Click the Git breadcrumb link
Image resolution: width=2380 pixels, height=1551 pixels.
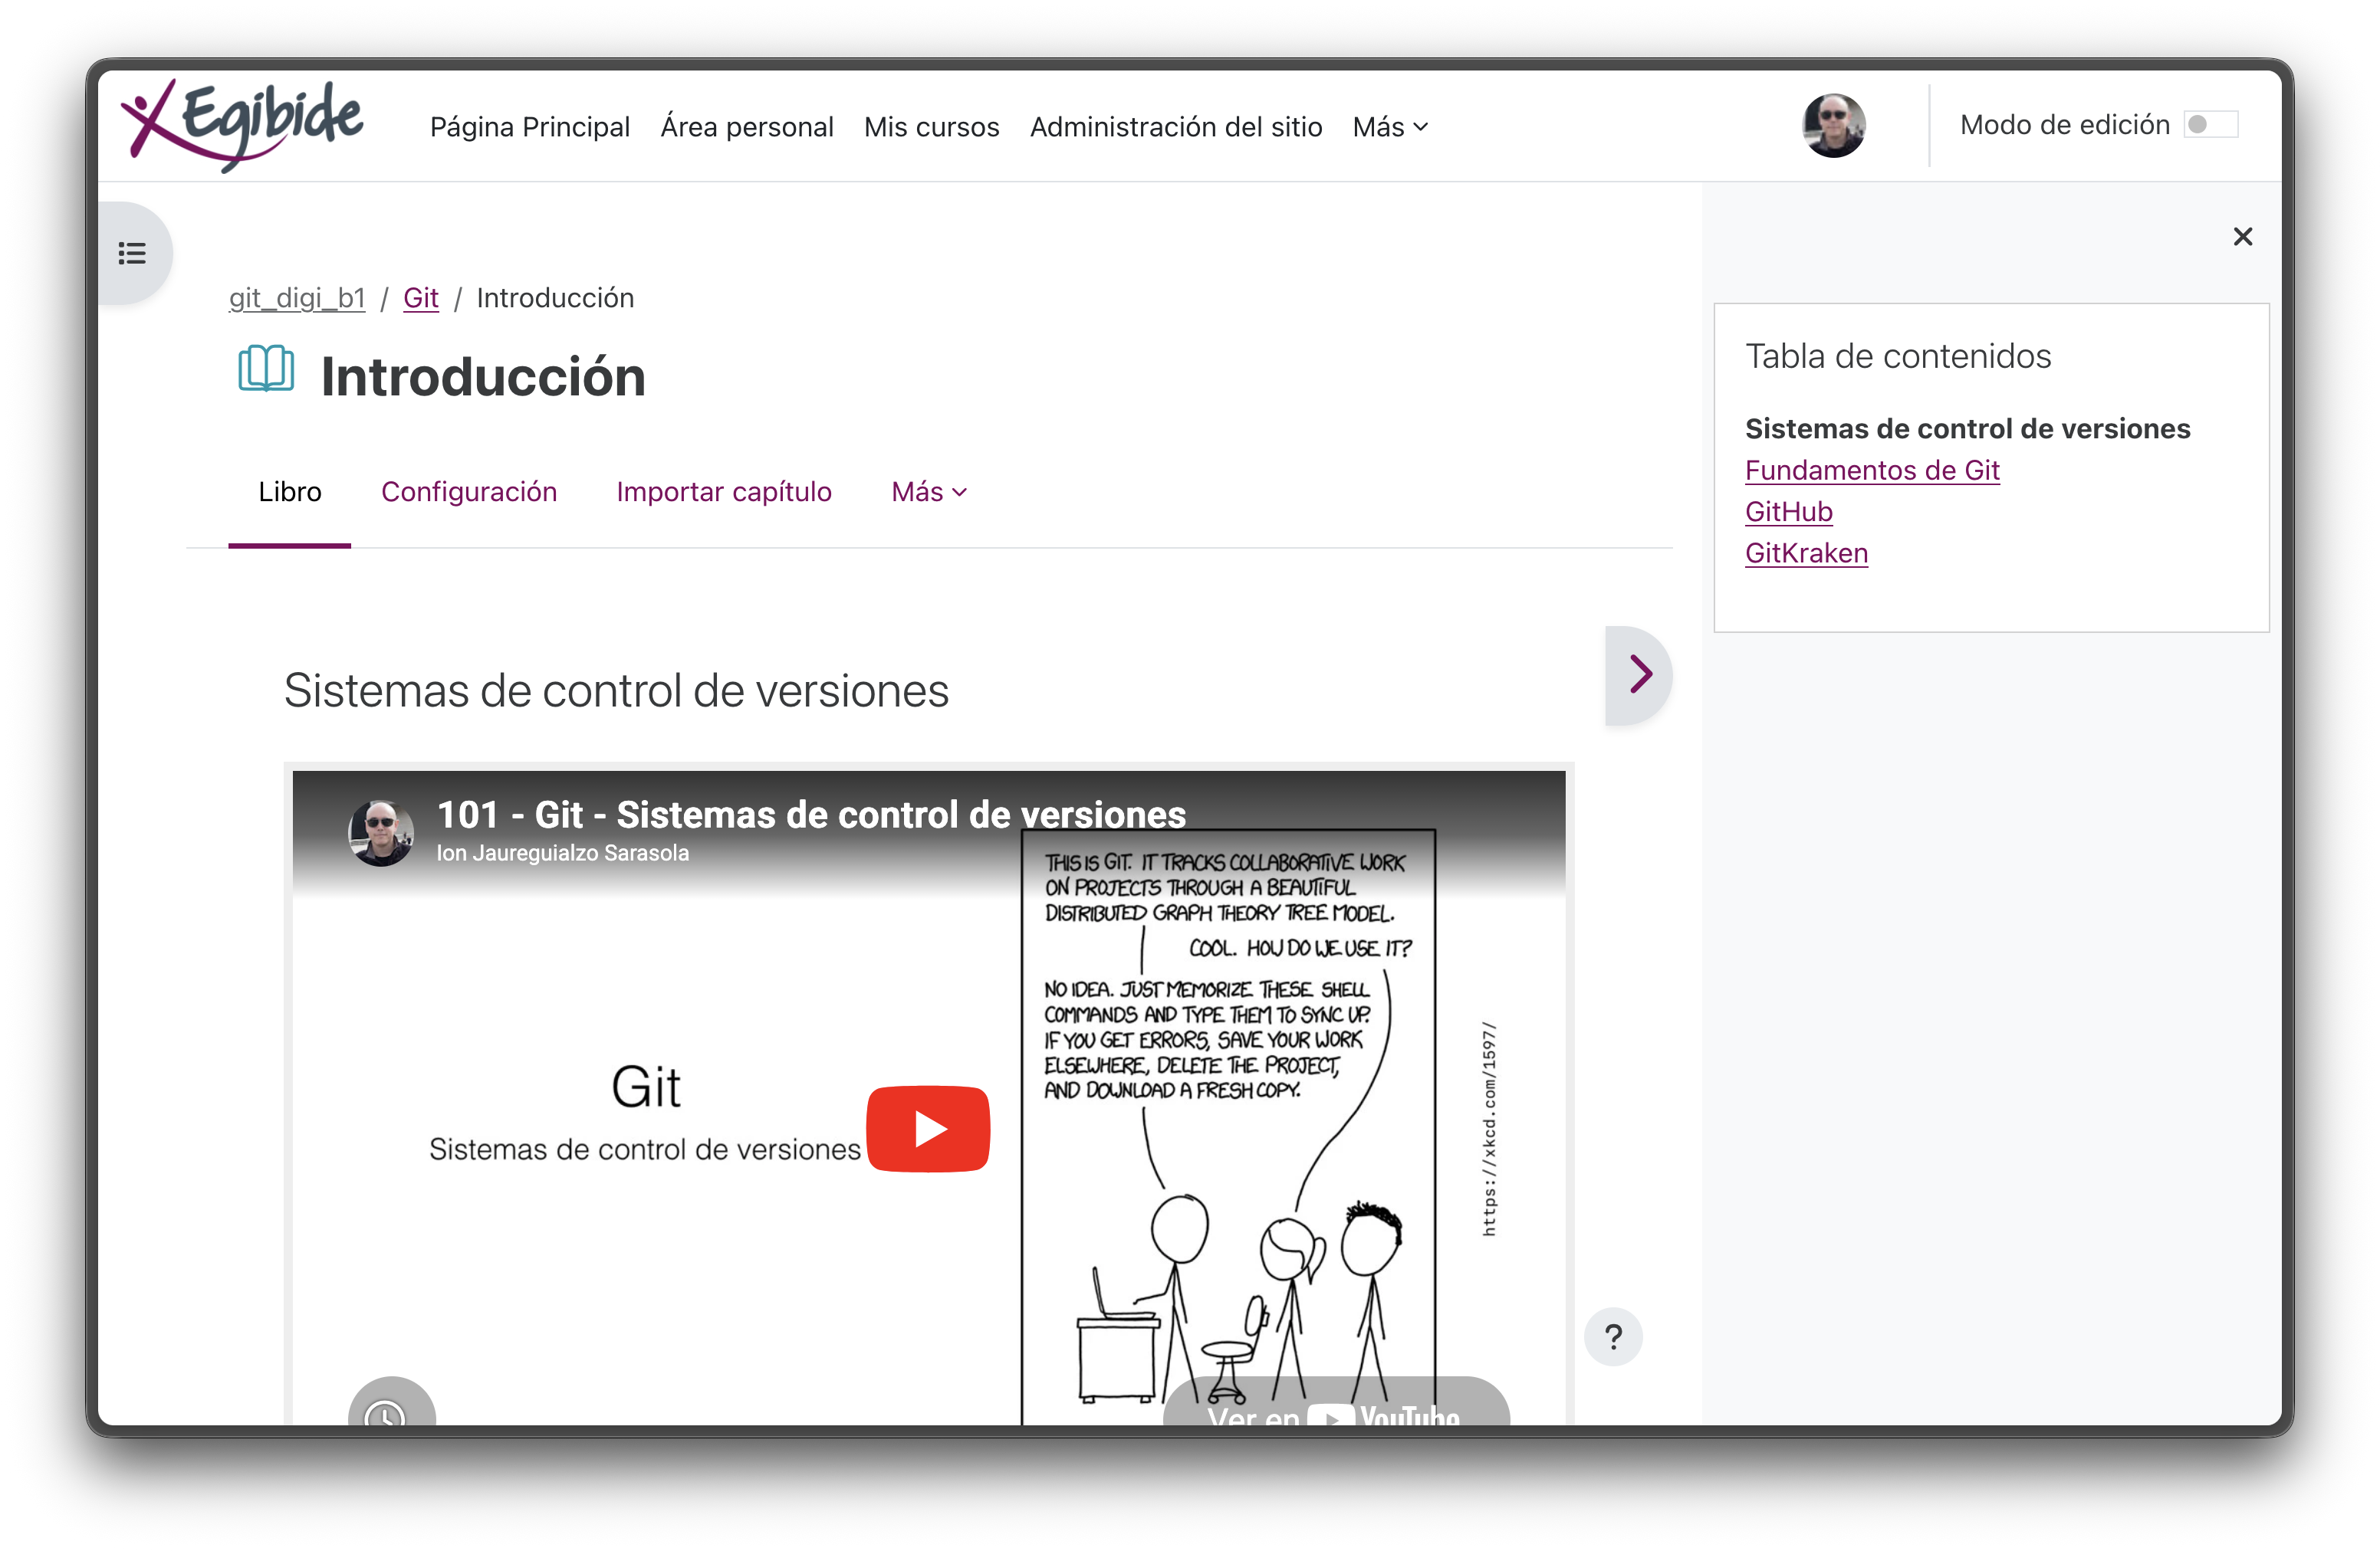pyautogui.click(x=421, y=298)
